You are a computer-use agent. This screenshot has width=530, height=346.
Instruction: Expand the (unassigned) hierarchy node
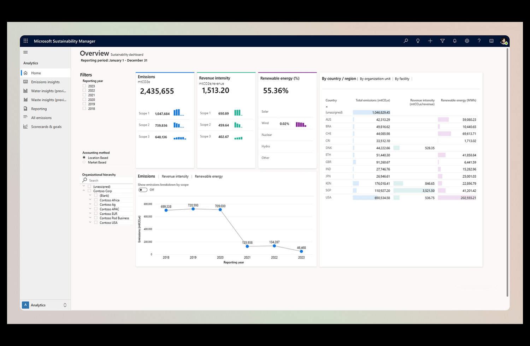[x=84, y=186]
